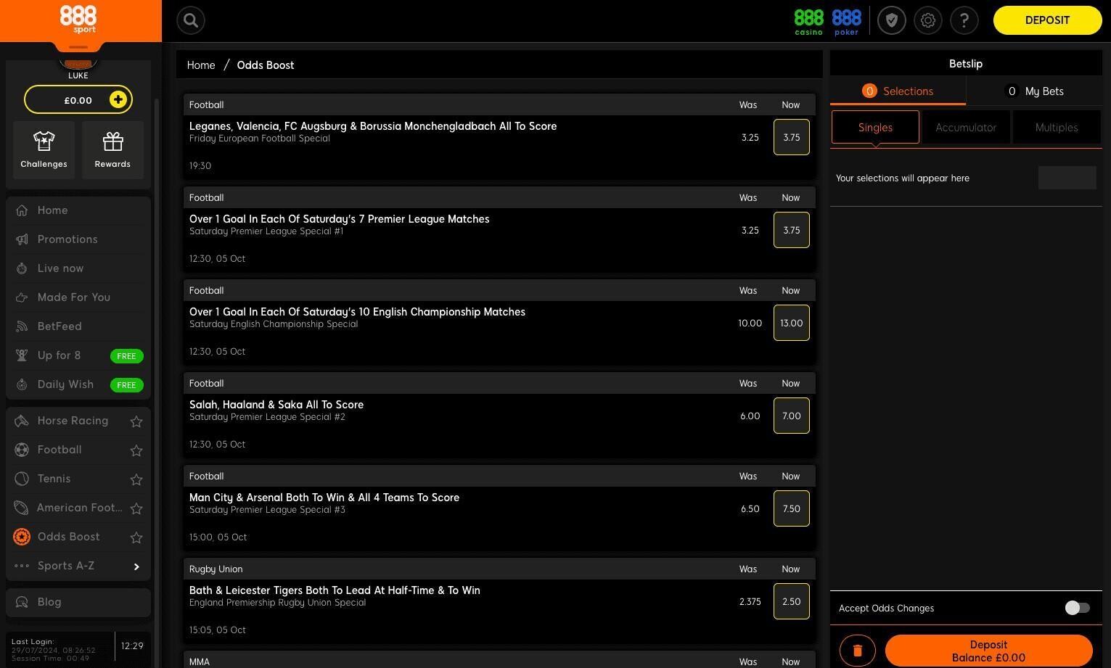Select 3.75 odds for Leganes Valencia special
This screenshot has width=1111, height=668.
[x=791, y=137]
